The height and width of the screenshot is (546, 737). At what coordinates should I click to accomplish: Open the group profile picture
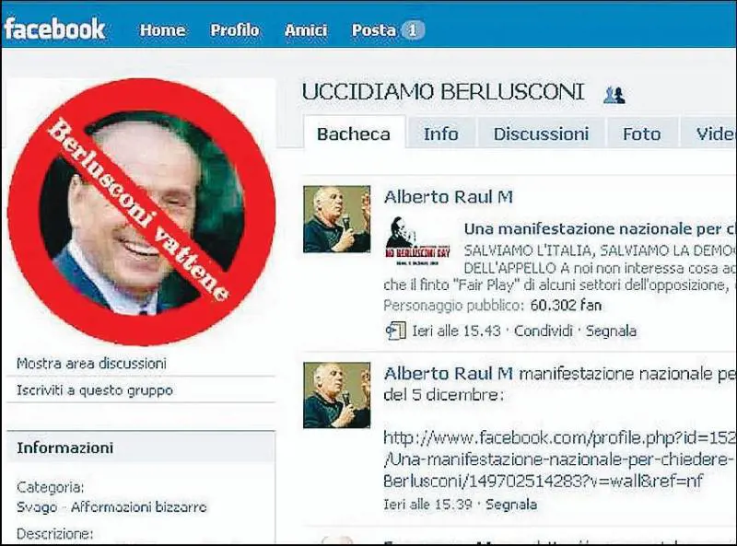click(141, 212)
